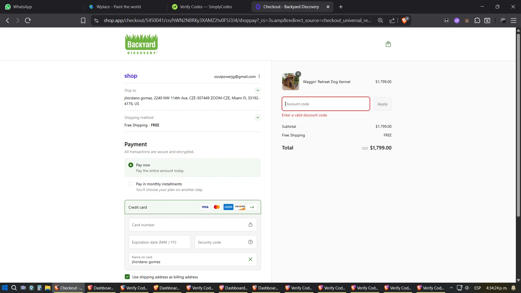This screenshot has height=293, width=521.
Task: Open the notifications bell
Action: (x=513, y=288)
